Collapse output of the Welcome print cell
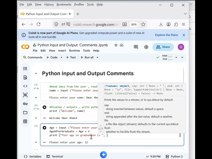 (x=36, y=118)
